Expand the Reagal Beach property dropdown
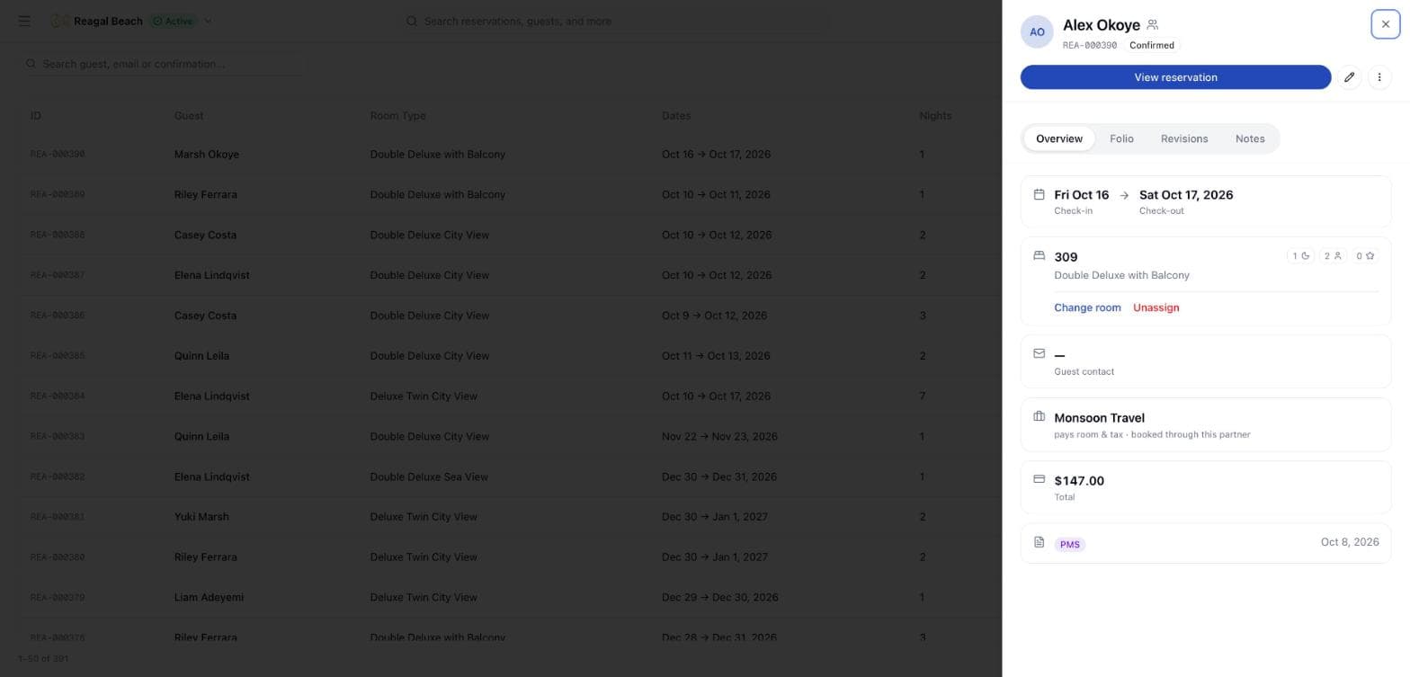 coord(208,21)
